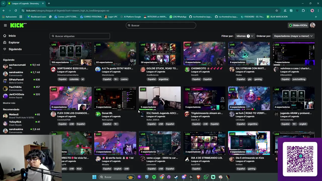Select the gta tag under INaiko
The image size is (322, 181).
point(250,79)
